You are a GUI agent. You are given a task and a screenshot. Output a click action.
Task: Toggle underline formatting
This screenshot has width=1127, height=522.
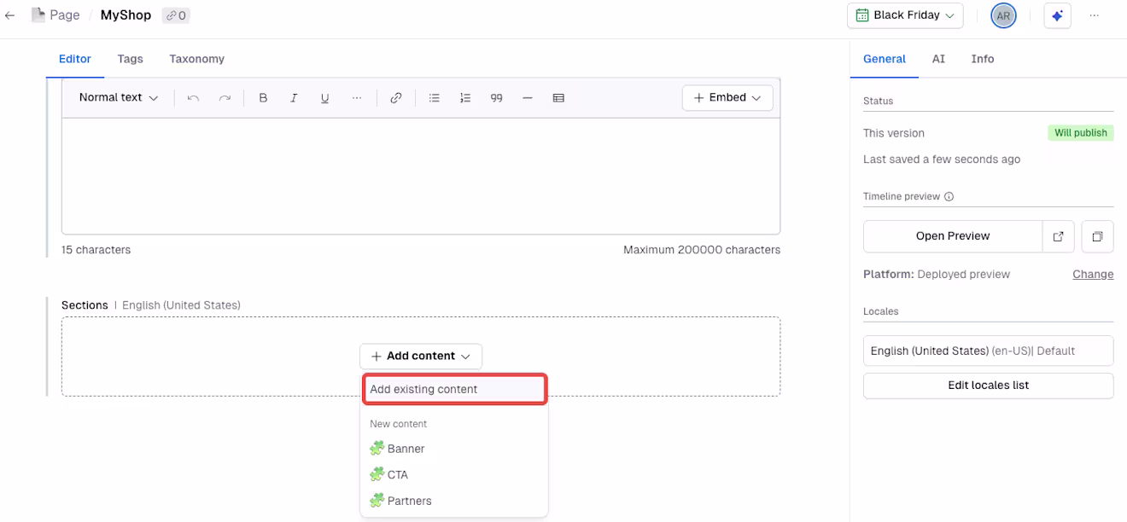[x=324, y=98]
